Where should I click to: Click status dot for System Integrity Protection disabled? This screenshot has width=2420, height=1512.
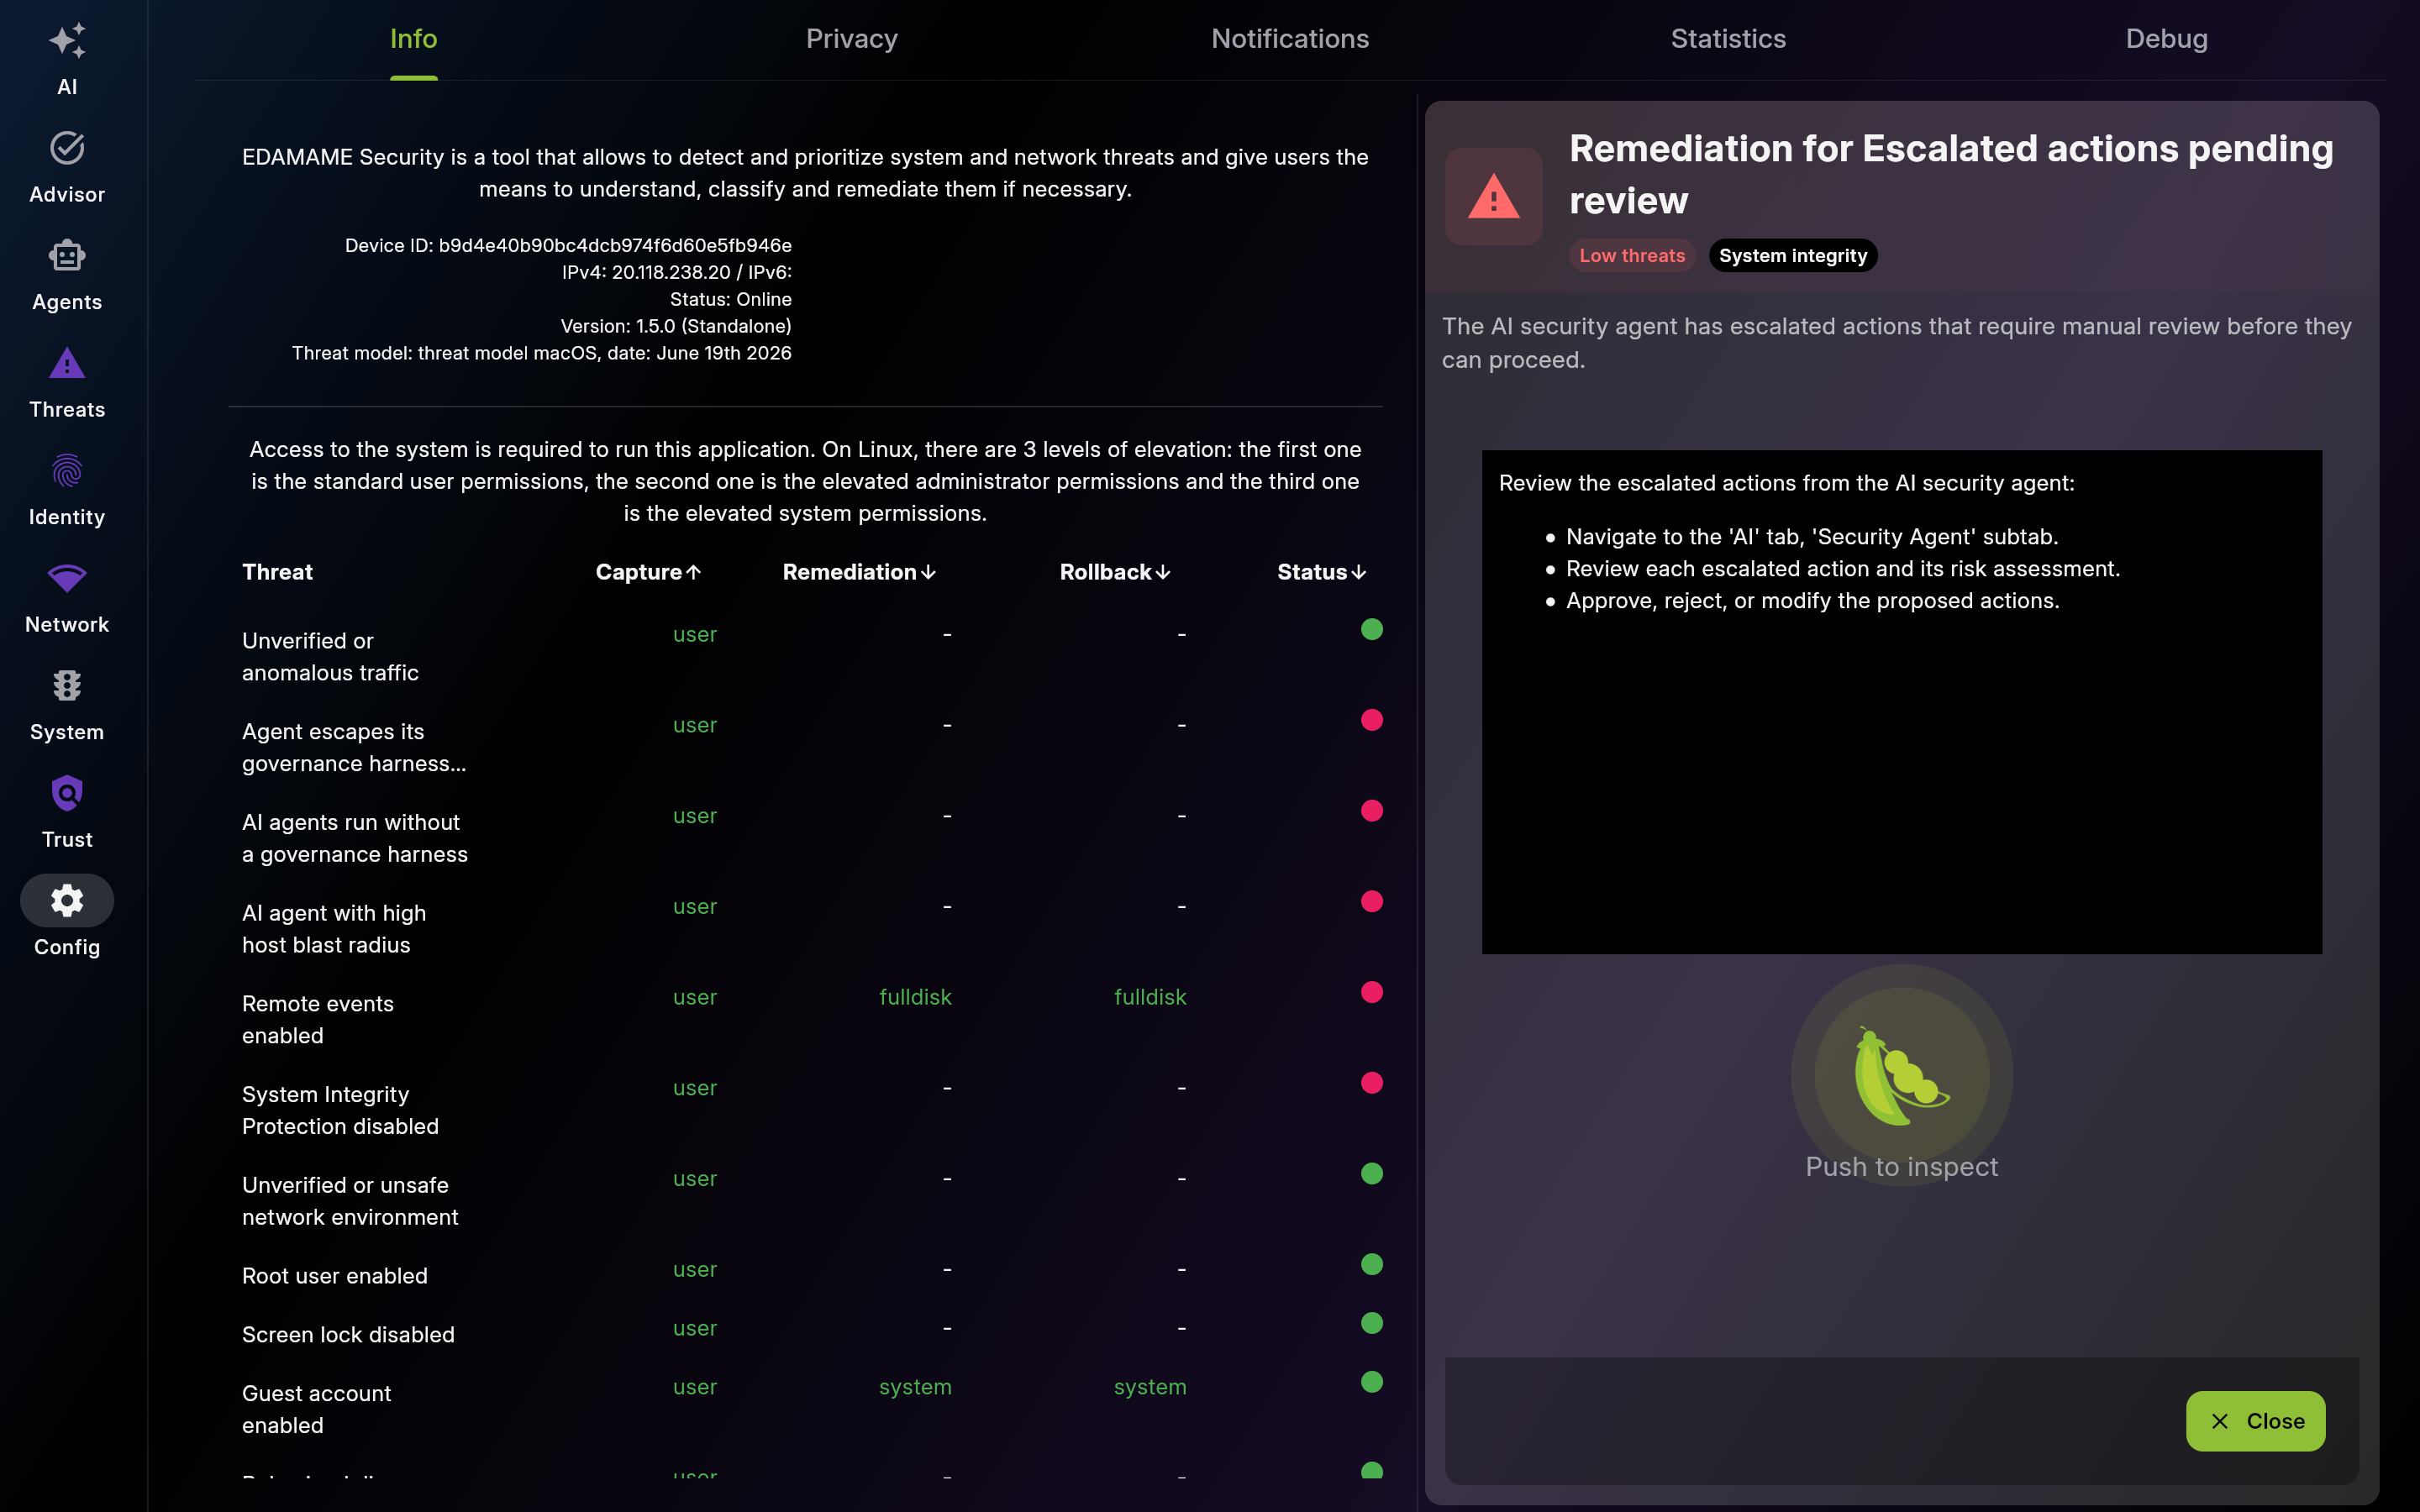pyautogui.click(x=1372, y=1083)
